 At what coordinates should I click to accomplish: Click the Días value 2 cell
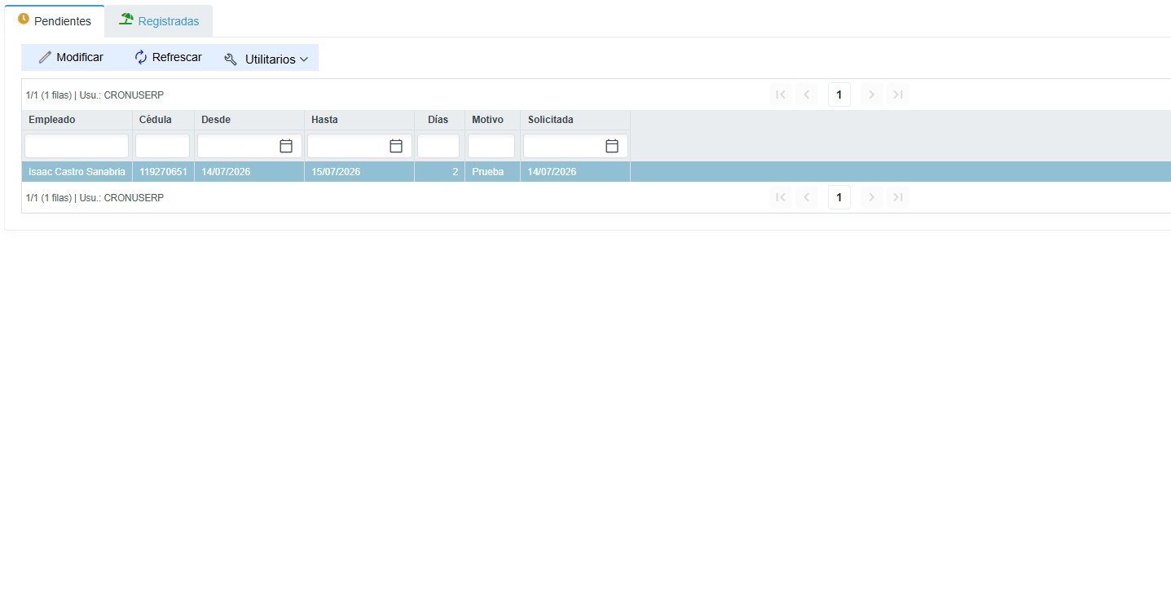(x=439, y=172)
